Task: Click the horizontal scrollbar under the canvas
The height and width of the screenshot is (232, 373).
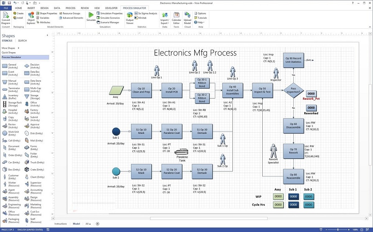Action: (208, 218)
